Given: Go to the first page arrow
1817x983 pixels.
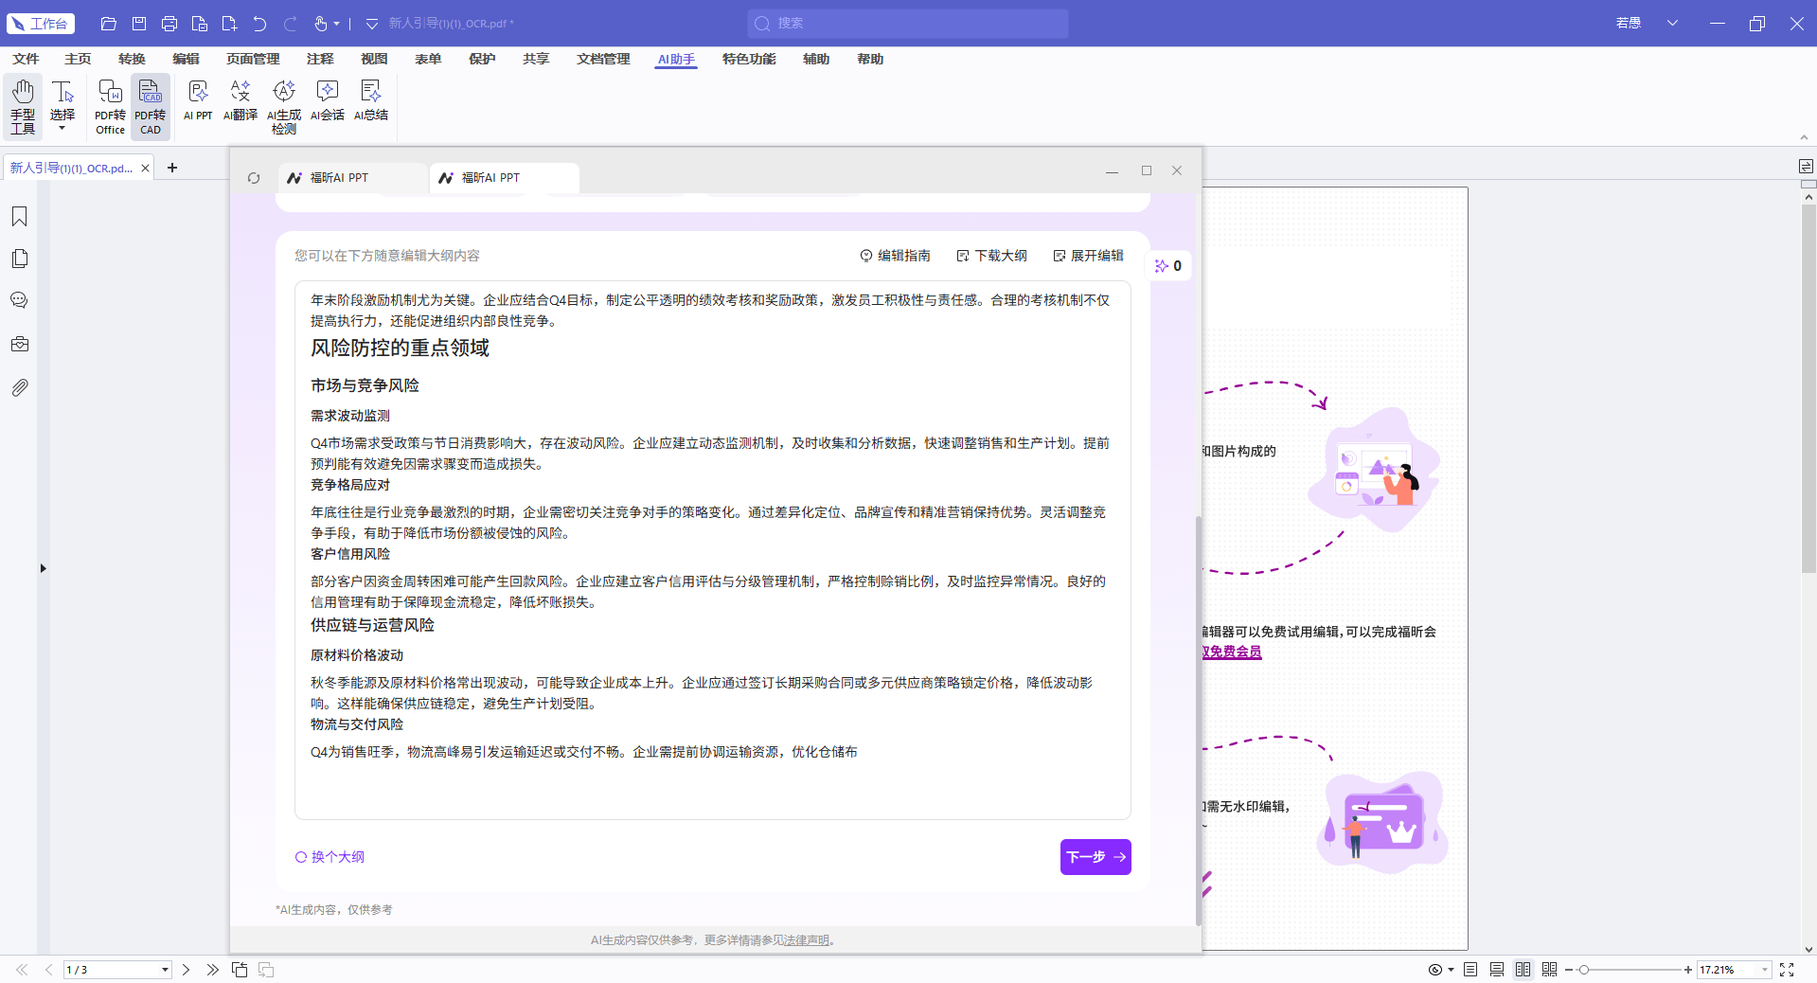Looking at the screenshot, I should (22, 970).
